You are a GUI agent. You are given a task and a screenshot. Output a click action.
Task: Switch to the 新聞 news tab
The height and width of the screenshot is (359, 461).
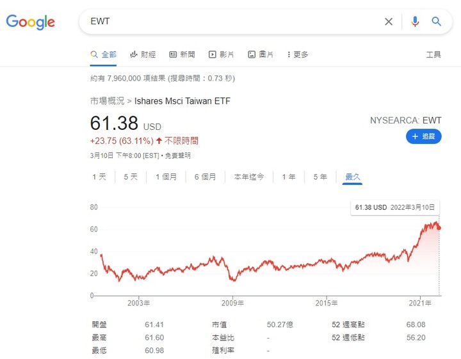pyautogui.click(x=182, y=54)
